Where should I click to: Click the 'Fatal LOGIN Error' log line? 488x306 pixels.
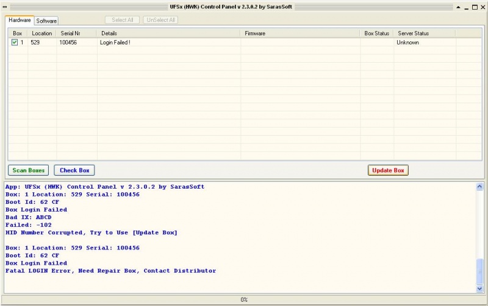pyautogui.click(x=110, y=271)
